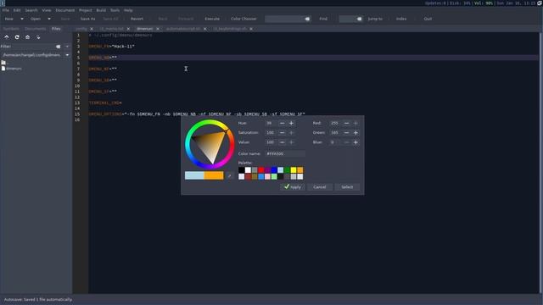Click the Quit toolbar button

point(428,19)
